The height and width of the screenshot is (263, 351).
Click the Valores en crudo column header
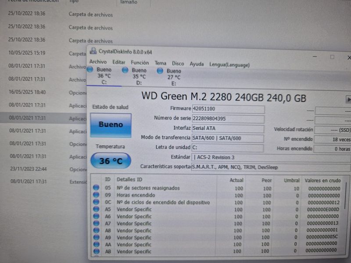322,181
